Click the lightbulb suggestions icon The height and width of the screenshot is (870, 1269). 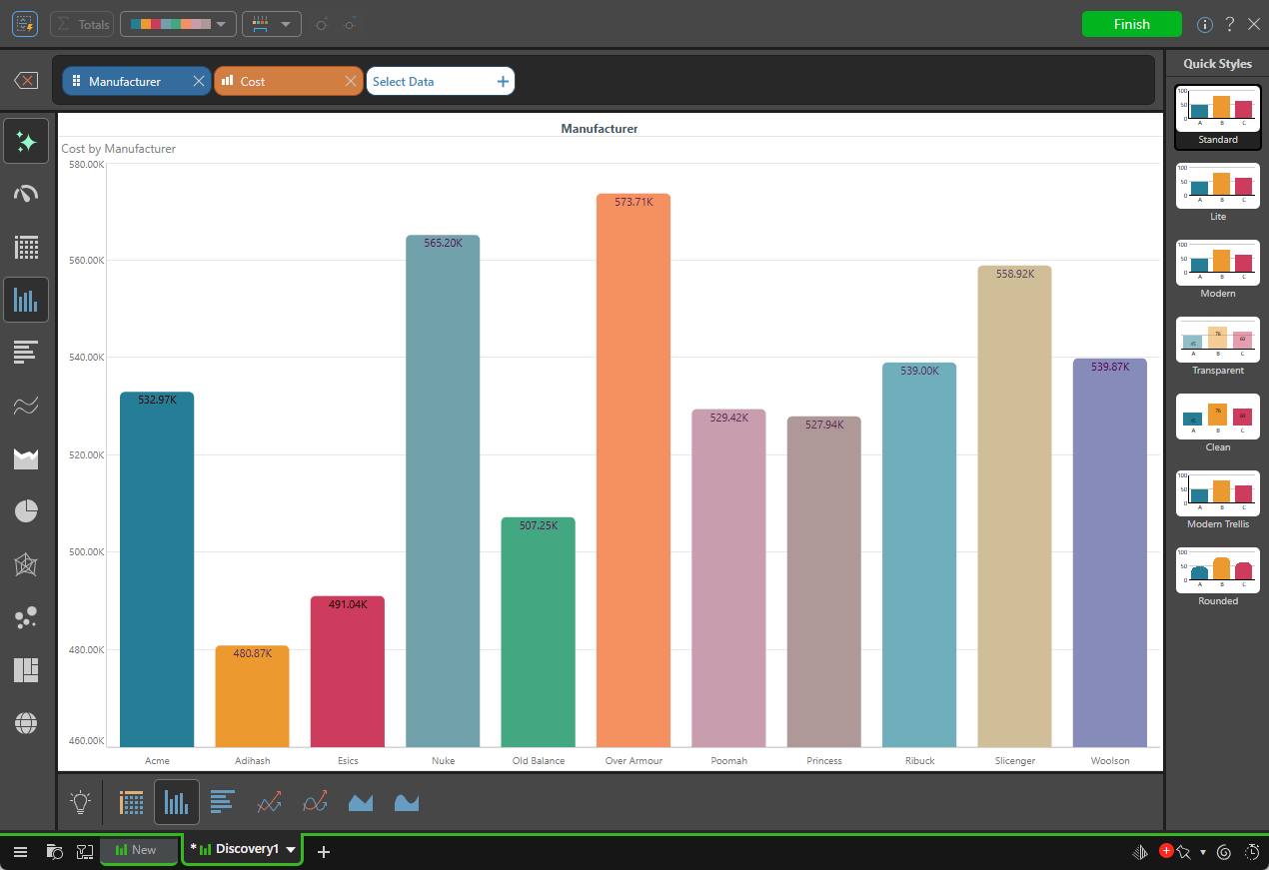click(x=80, y=801)
